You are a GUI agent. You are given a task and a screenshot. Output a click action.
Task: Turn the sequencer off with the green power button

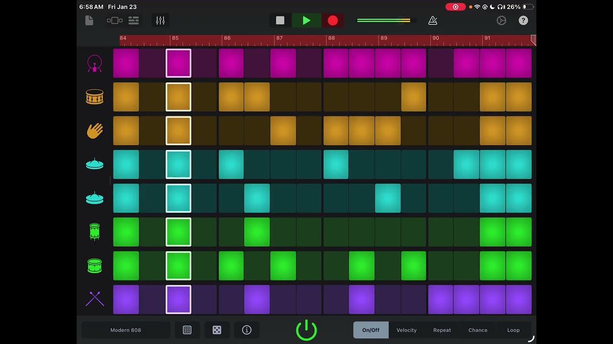[x=306, y=330]
